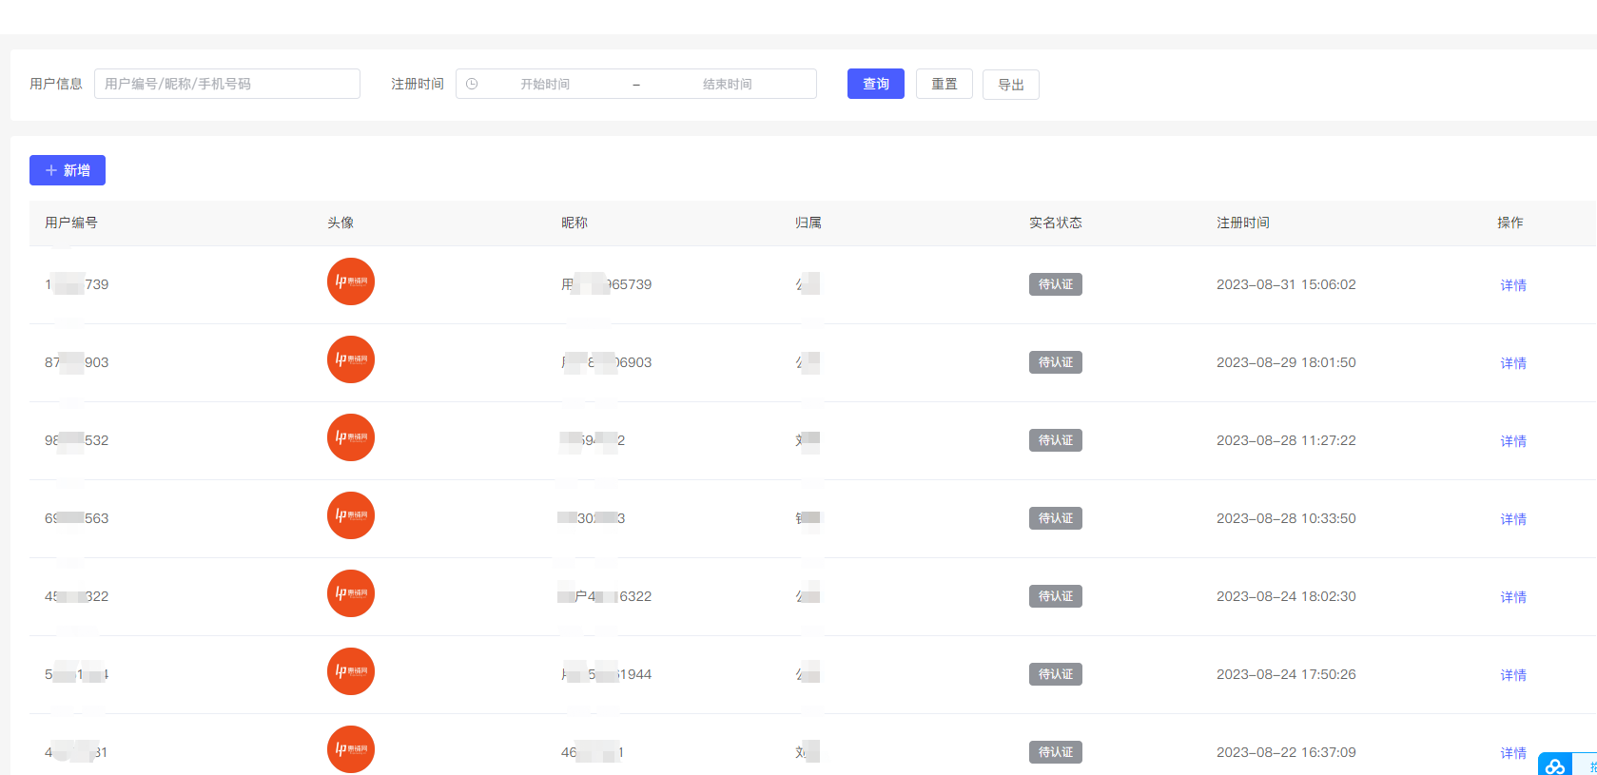This screenshot has height=775, width=1597.
Task: Click avatar of user registered 2023-08-31
Action: [x=351, y=282]
